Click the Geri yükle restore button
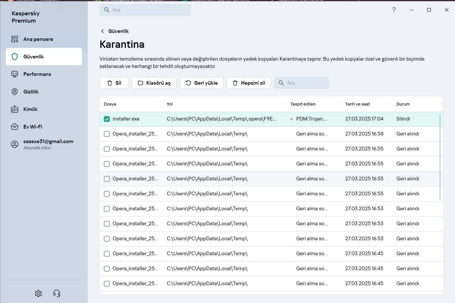Screen dimensions: 455x303 [x=202, y=83]
